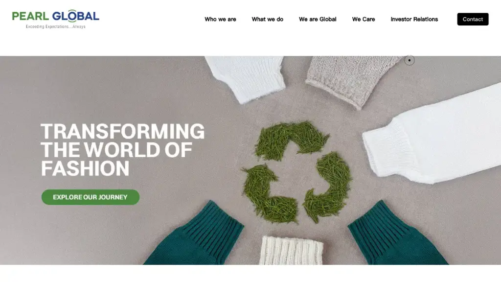Click the word FASHION in the hero heading
Screen dimensions: 501x282
(x=85, y=168)
